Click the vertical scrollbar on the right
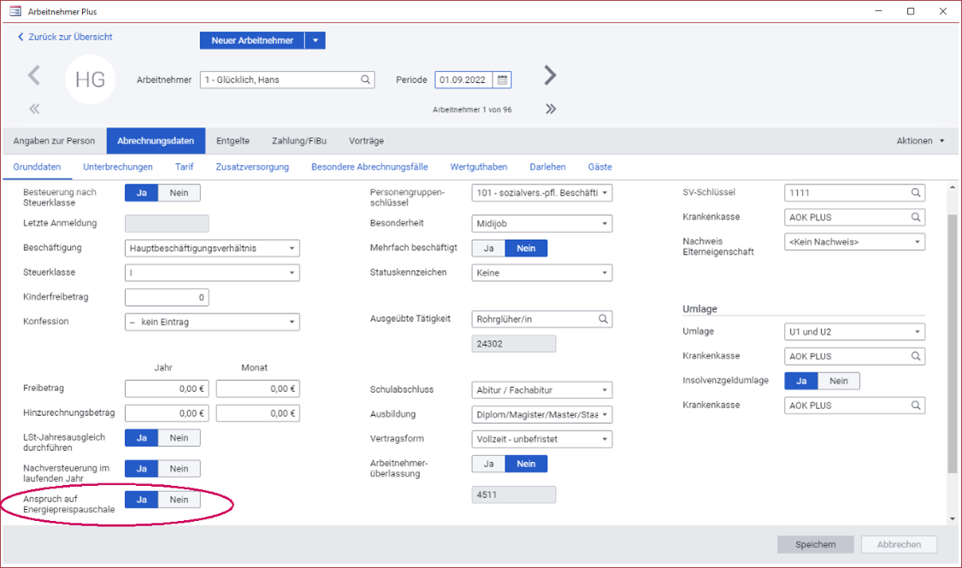The width and height of the screenshot is (962, 568). click(953, 342)
